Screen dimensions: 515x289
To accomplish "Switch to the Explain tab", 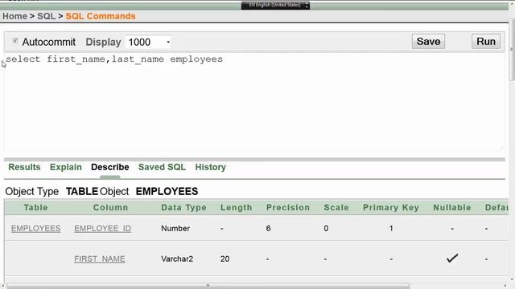I will 66,167.
